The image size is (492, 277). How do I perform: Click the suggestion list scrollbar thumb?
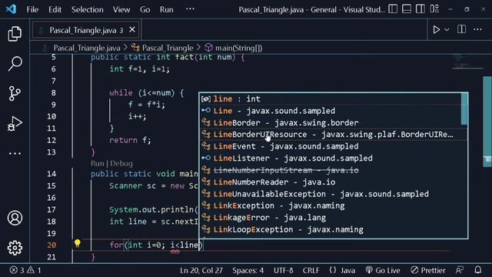coord(464,109)
